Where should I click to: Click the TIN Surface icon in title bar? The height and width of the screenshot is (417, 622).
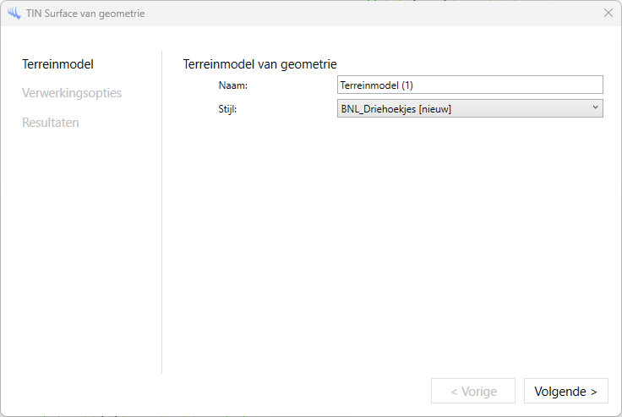14,14
